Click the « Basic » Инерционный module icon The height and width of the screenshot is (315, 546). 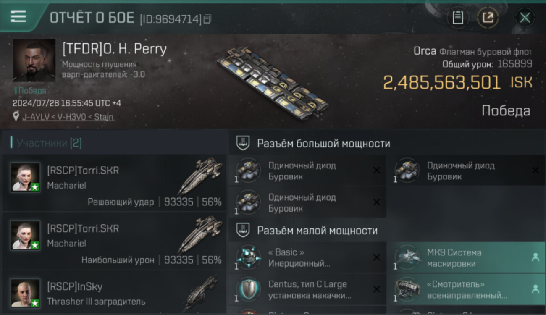[x=248, y=257]
